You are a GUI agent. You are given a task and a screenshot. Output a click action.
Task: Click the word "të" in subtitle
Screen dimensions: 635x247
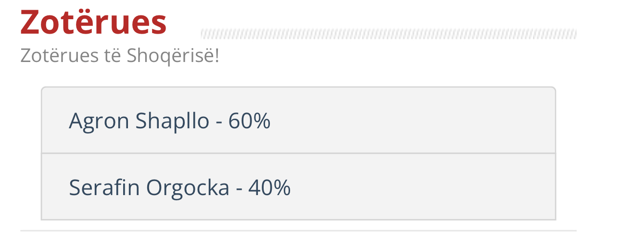113,56
